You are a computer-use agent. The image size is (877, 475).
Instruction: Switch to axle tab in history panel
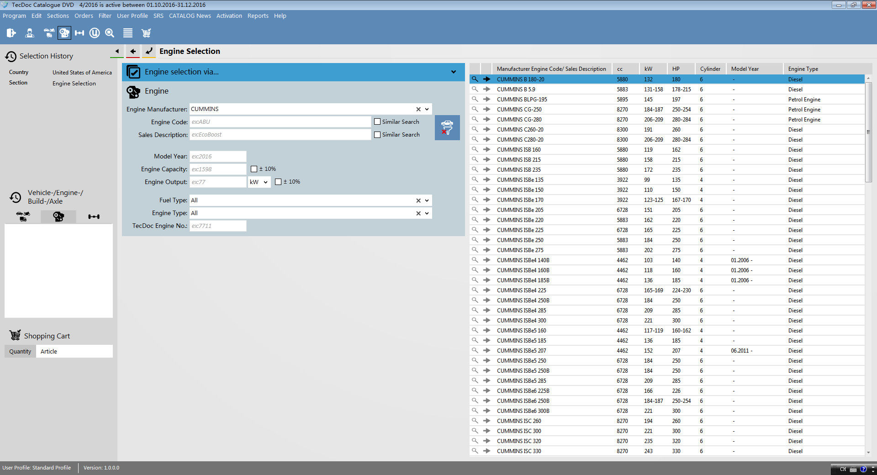[94, 216]
